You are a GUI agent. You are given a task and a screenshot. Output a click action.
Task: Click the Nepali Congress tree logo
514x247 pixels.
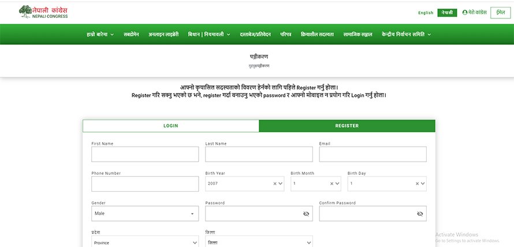point(26,12)
